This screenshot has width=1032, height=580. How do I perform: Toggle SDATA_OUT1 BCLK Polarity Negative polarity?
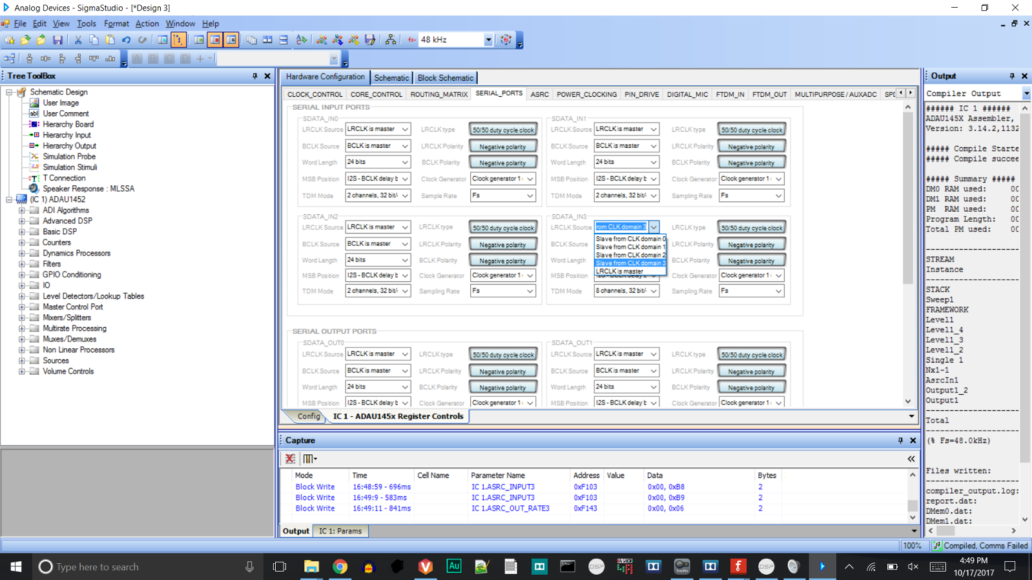tap(751, 388)
